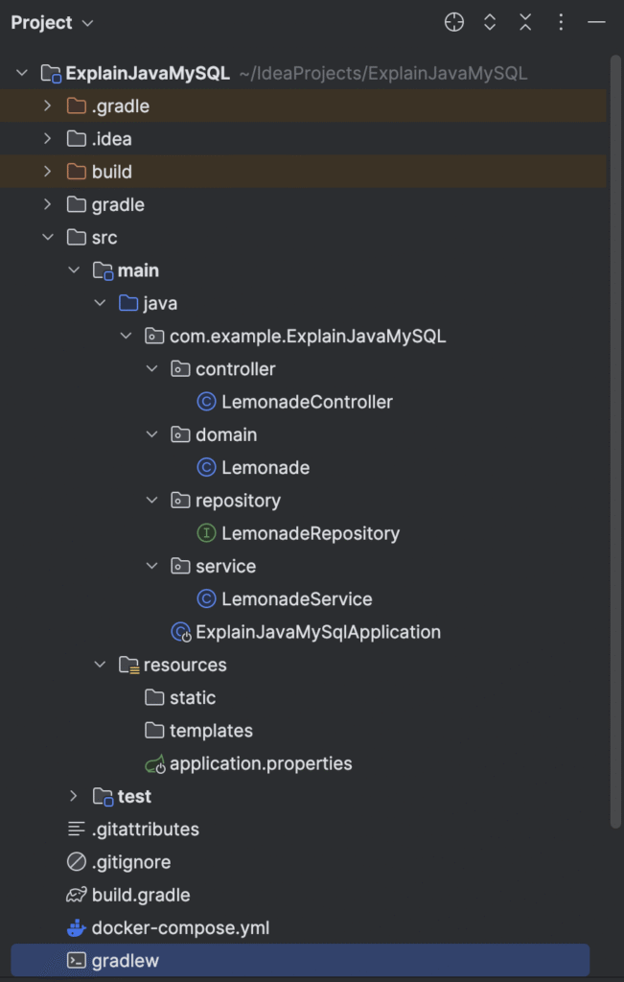Select the Lemonade class name
This screenshot has width=624, height=982.
(x=266, y=467)
